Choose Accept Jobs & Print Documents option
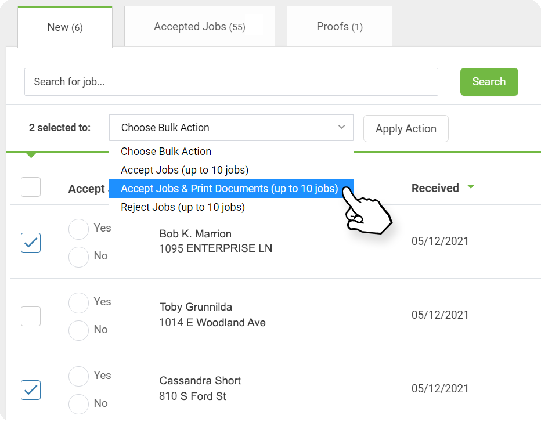Image resolution: width=541 pixels, height=422 pixels. tap(229, 189)
